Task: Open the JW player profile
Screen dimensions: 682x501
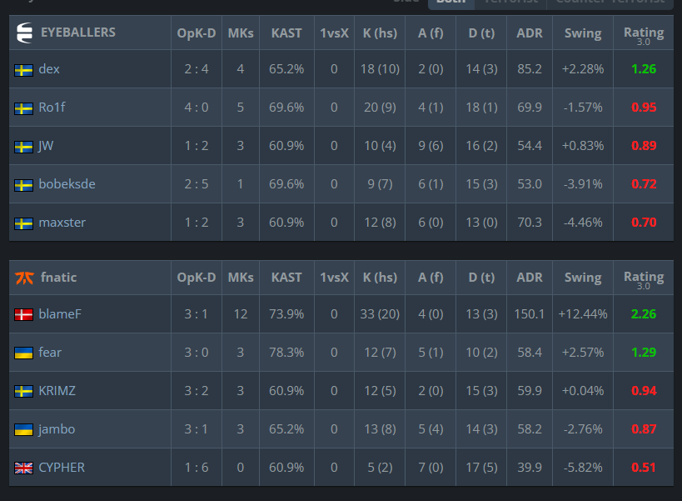Action: coord(46,146)
